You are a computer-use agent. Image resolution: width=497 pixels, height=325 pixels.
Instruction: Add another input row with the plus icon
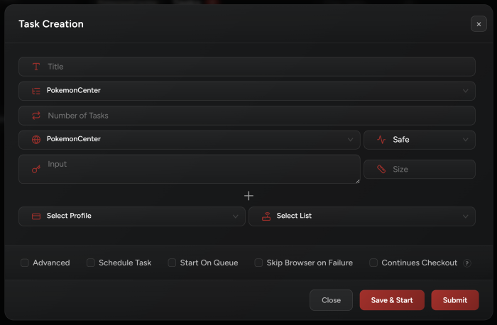click(248, 196)
